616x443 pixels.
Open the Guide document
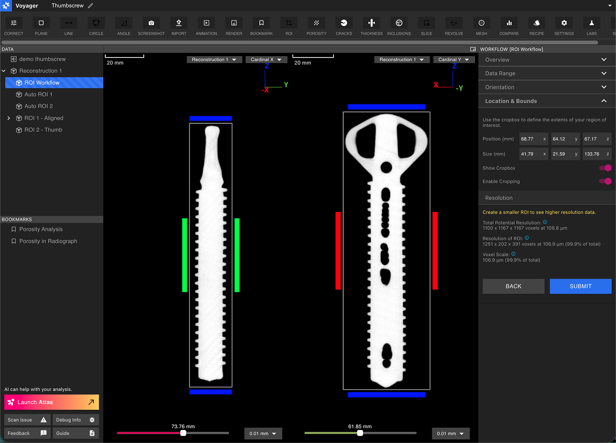tap(76, 433)
